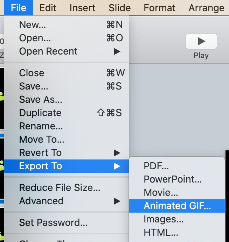The width and height of the screenshot is (229, 242).
Task: Select Reduce File Size… option
Action: 60,187
